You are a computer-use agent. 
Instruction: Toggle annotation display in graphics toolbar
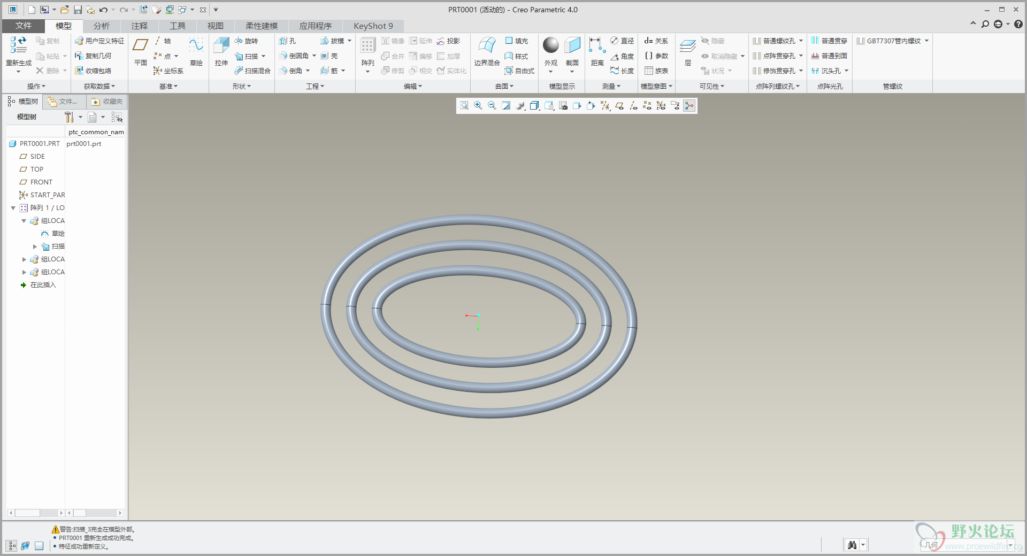tap(675, 106)
